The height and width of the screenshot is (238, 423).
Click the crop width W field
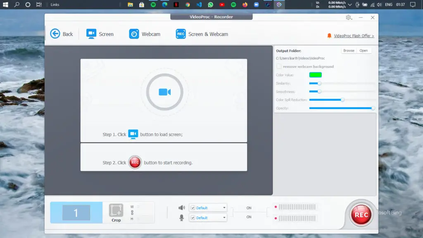pos(144,207)
